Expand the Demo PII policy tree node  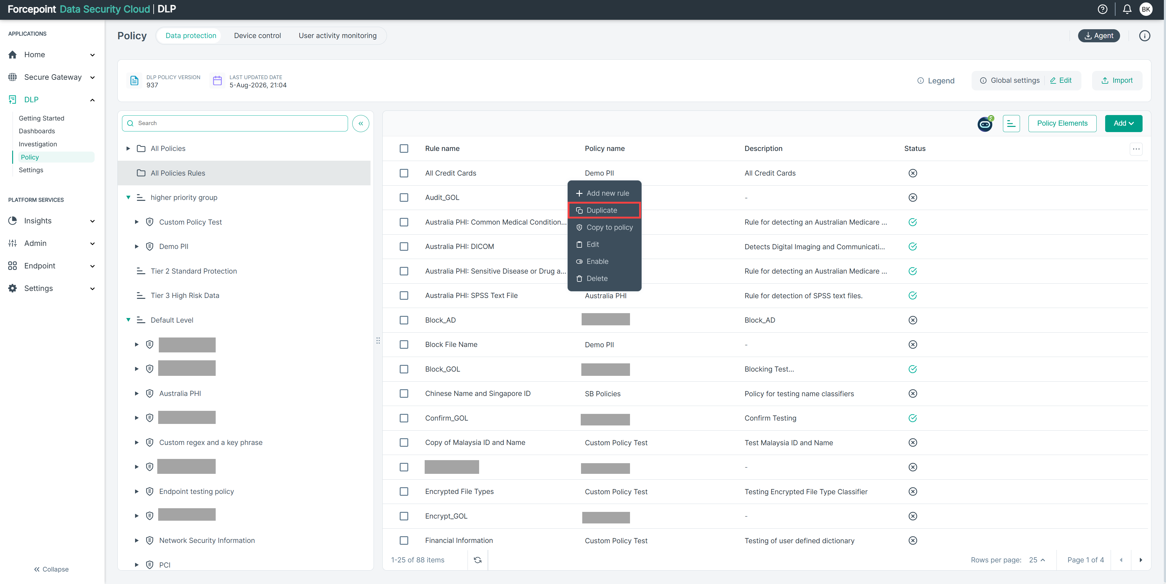coord(136,247)
